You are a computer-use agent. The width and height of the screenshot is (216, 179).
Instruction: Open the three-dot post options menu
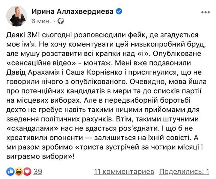click(x=205, y=12)
